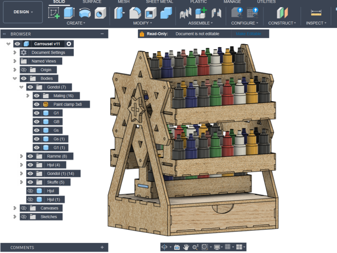Open the CONSTRUCT menu

point(282,23)
